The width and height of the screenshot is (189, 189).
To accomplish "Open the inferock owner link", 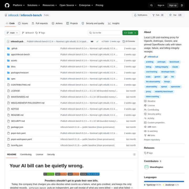I will pyautogui.click(x=13, y=15).
